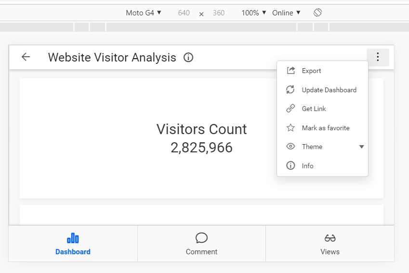Rotate device orientation icon in toolbar
The width and height of the screenshot is (409, 273).
[317, 12]
